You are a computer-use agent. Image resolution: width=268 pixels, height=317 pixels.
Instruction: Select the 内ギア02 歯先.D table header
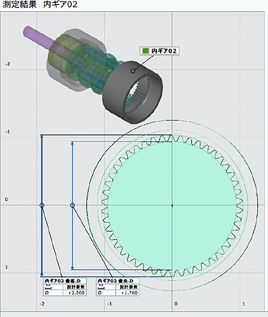[118, 281]
